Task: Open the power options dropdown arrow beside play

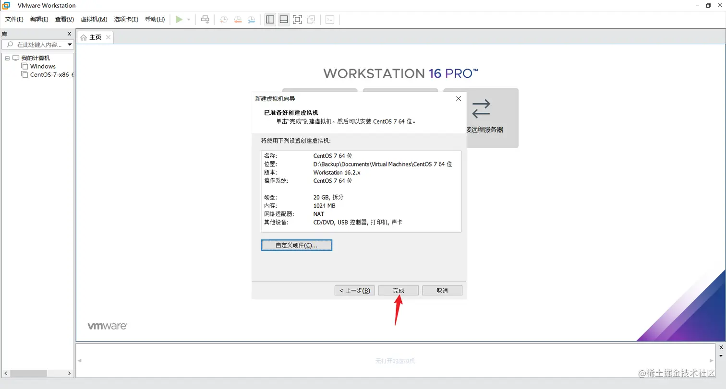Action: pos(189,20)
